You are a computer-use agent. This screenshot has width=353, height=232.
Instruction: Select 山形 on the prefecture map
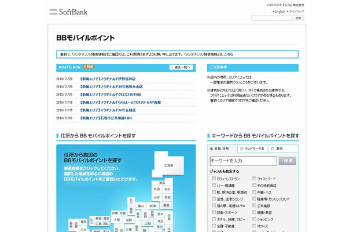157,197
